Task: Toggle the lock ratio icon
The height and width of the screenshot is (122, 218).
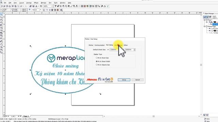Action: click(30, 9)
